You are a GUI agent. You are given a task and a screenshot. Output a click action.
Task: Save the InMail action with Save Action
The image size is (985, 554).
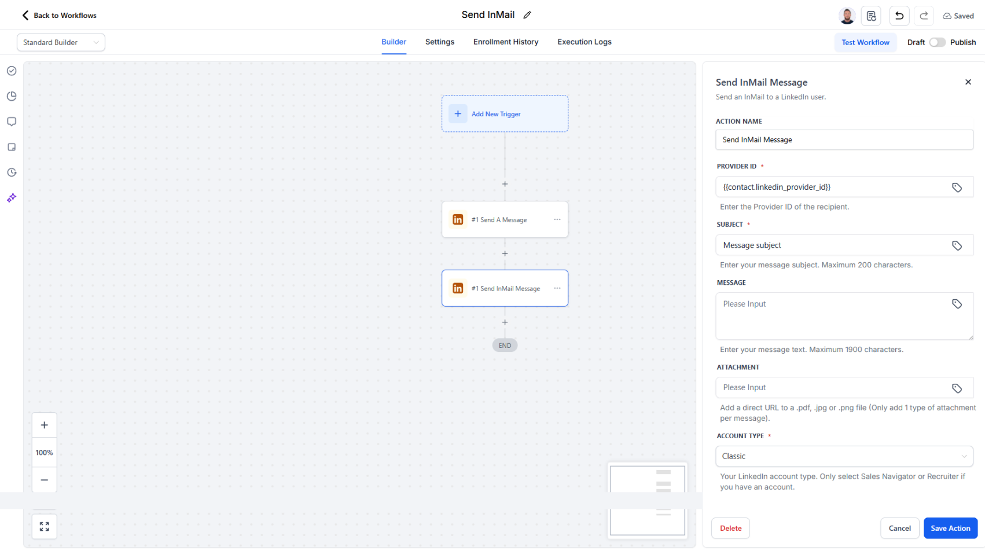[950, 528]
